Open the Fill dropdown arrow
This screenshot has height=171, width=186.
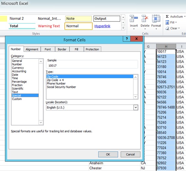(x=176, y=22)
